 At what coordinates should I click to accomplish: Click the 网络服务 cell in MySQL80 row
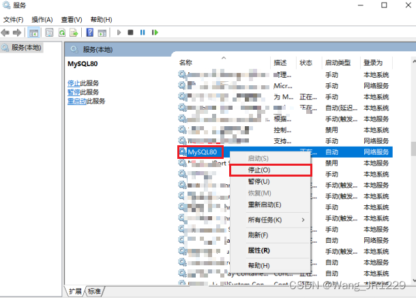coord(376,152)
